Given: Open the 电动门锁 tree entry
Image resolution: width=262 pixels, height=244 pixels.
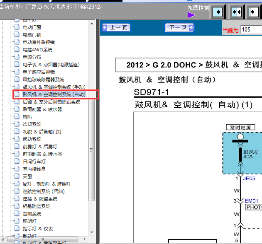Looking at the screenshot, I should [32, 35].
